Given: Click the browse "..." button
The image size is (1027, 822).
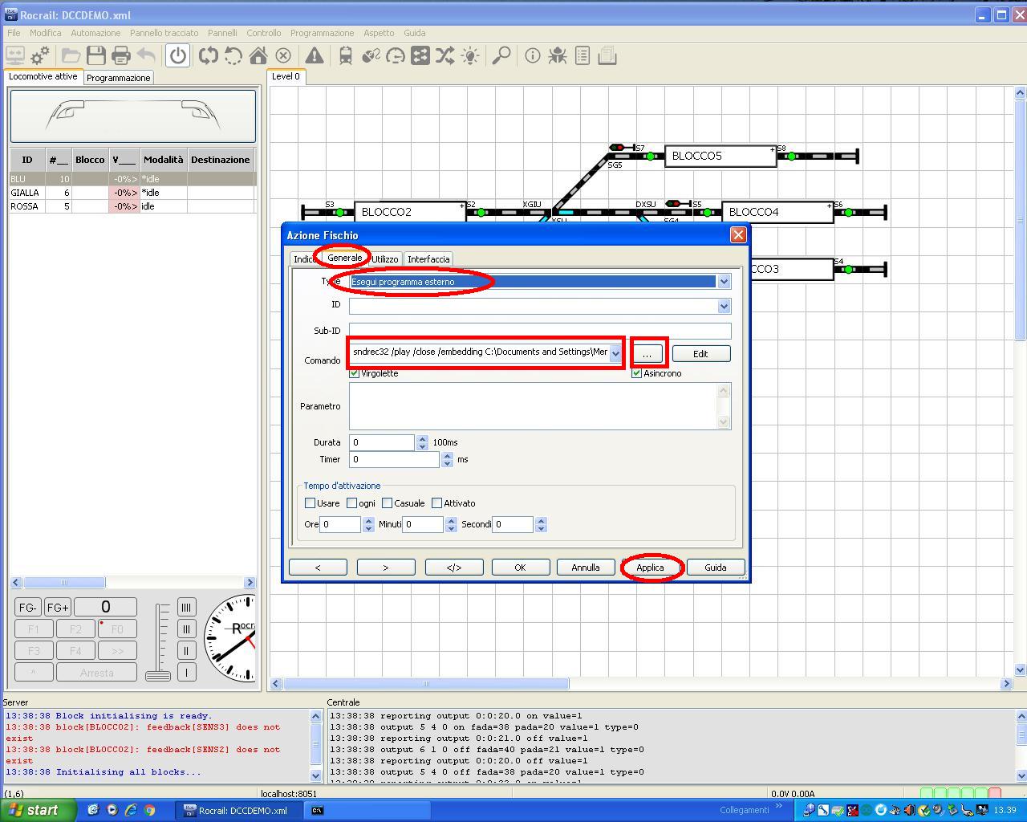Looking at the screenshot, I should point(647,354).
